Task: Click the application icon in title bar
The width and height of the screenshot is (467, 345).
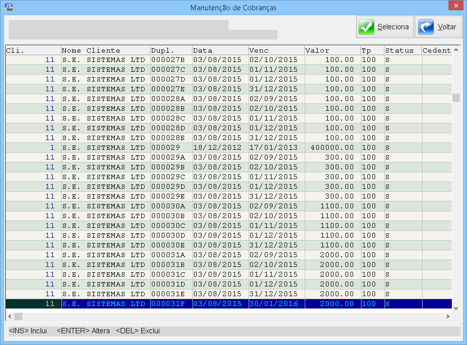Action: tap(8, 7)
